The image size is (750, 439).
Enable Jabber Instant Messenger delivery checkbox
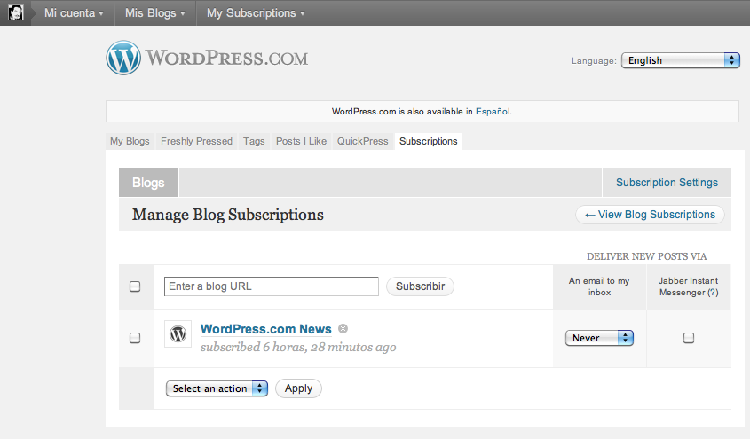pyautogui.click(x=689, y=338)
